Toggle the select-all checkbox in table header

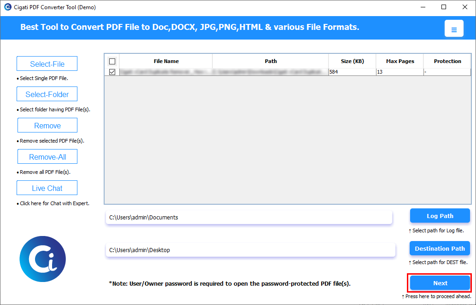click(112, 61)
